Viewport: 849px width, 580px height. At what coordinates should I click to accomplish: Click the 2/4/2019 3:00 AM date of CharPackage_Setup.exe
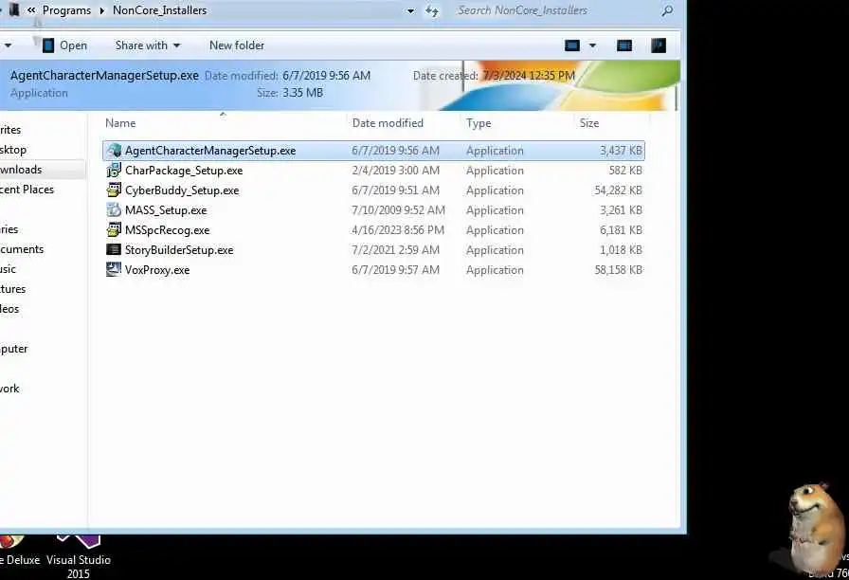pyautogui.click(x=395, y=171)
